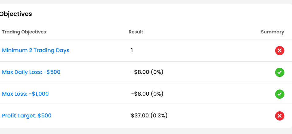Select the -$8.00 amount in Max Loss row
Image resolution: width=292 pixels, height=134 pixels.
[140, 94]
